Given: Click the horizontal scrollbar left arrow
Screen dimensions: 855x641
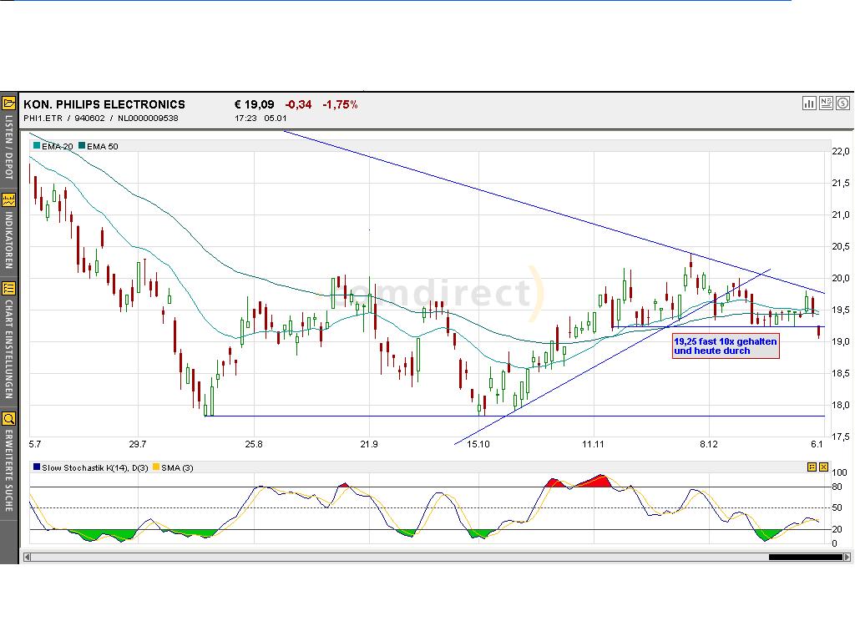Looking at the screenshot, I should [28, 557].
